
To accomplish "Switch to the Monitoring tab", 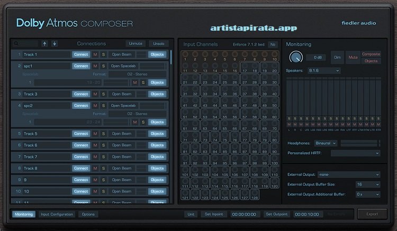I will click(24, 214).
